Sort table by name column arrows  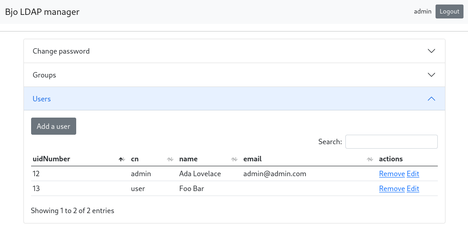tap(234, 159)
